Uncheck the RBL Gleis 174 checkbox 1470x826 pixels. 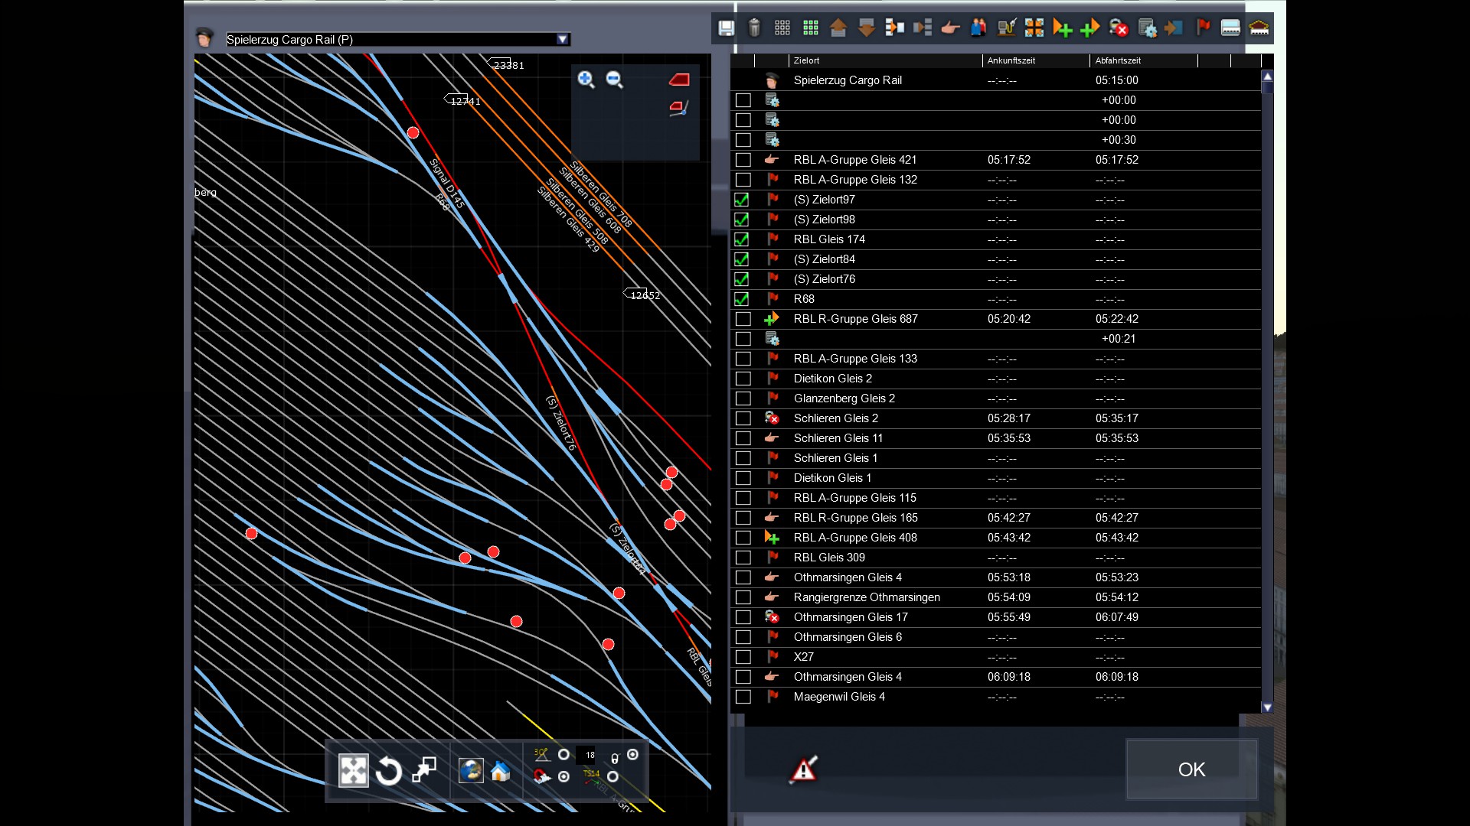[x=742, y=239]
